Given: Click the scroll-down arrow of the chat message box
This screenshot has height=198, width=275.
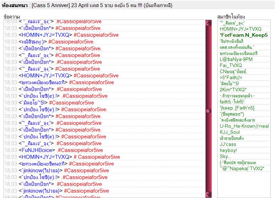Looking at the screenshot, I should tap(208, 195).
